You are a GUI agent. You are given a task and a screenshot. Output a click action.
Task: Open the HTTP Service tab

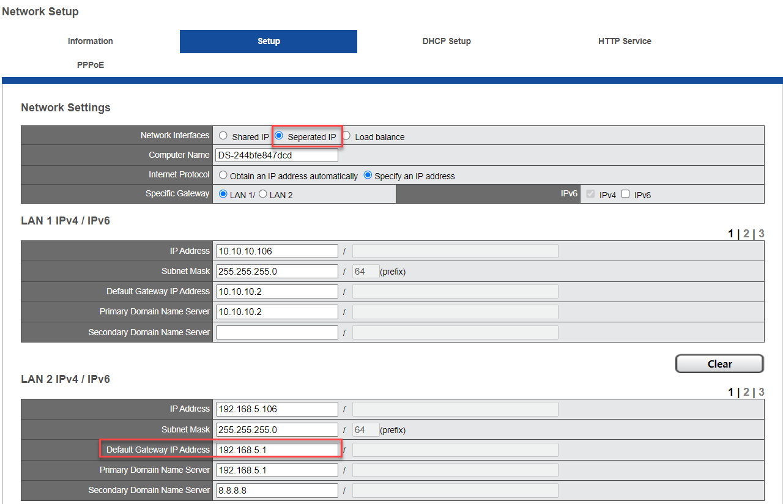tap(625, 41)
